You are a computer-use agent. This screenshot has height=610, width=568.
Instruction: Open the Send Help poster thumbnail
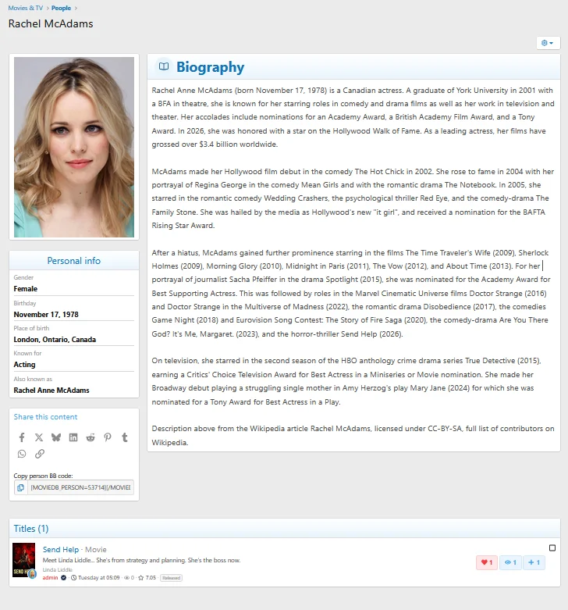pyautogui.click(x=23, y=560)
